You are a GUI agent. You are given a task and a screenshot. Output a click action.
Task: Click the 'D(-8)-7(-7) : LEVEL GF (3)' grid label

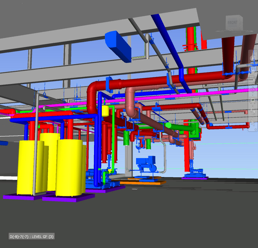[32, 237]
